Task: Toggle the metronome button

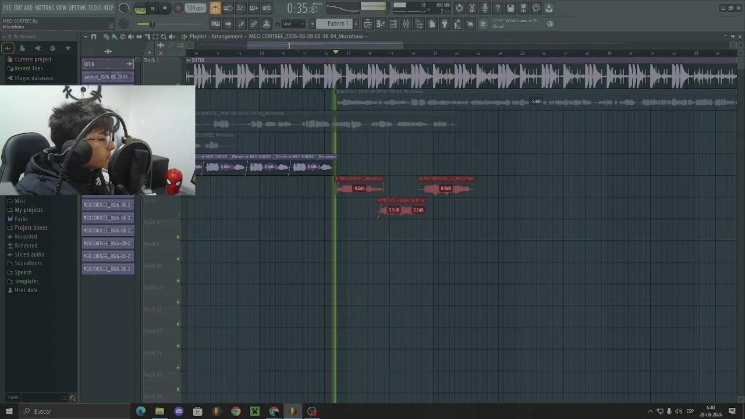Action: [215, 8]
